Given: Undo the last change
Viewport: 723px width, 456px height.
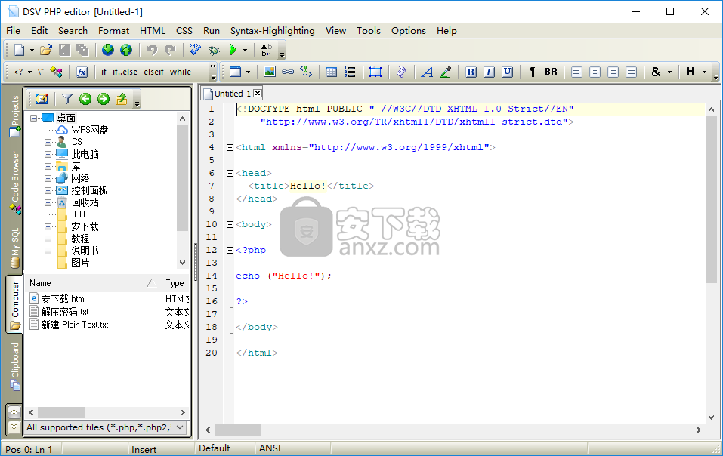Looking at the screenshot, I should point(151,50).
